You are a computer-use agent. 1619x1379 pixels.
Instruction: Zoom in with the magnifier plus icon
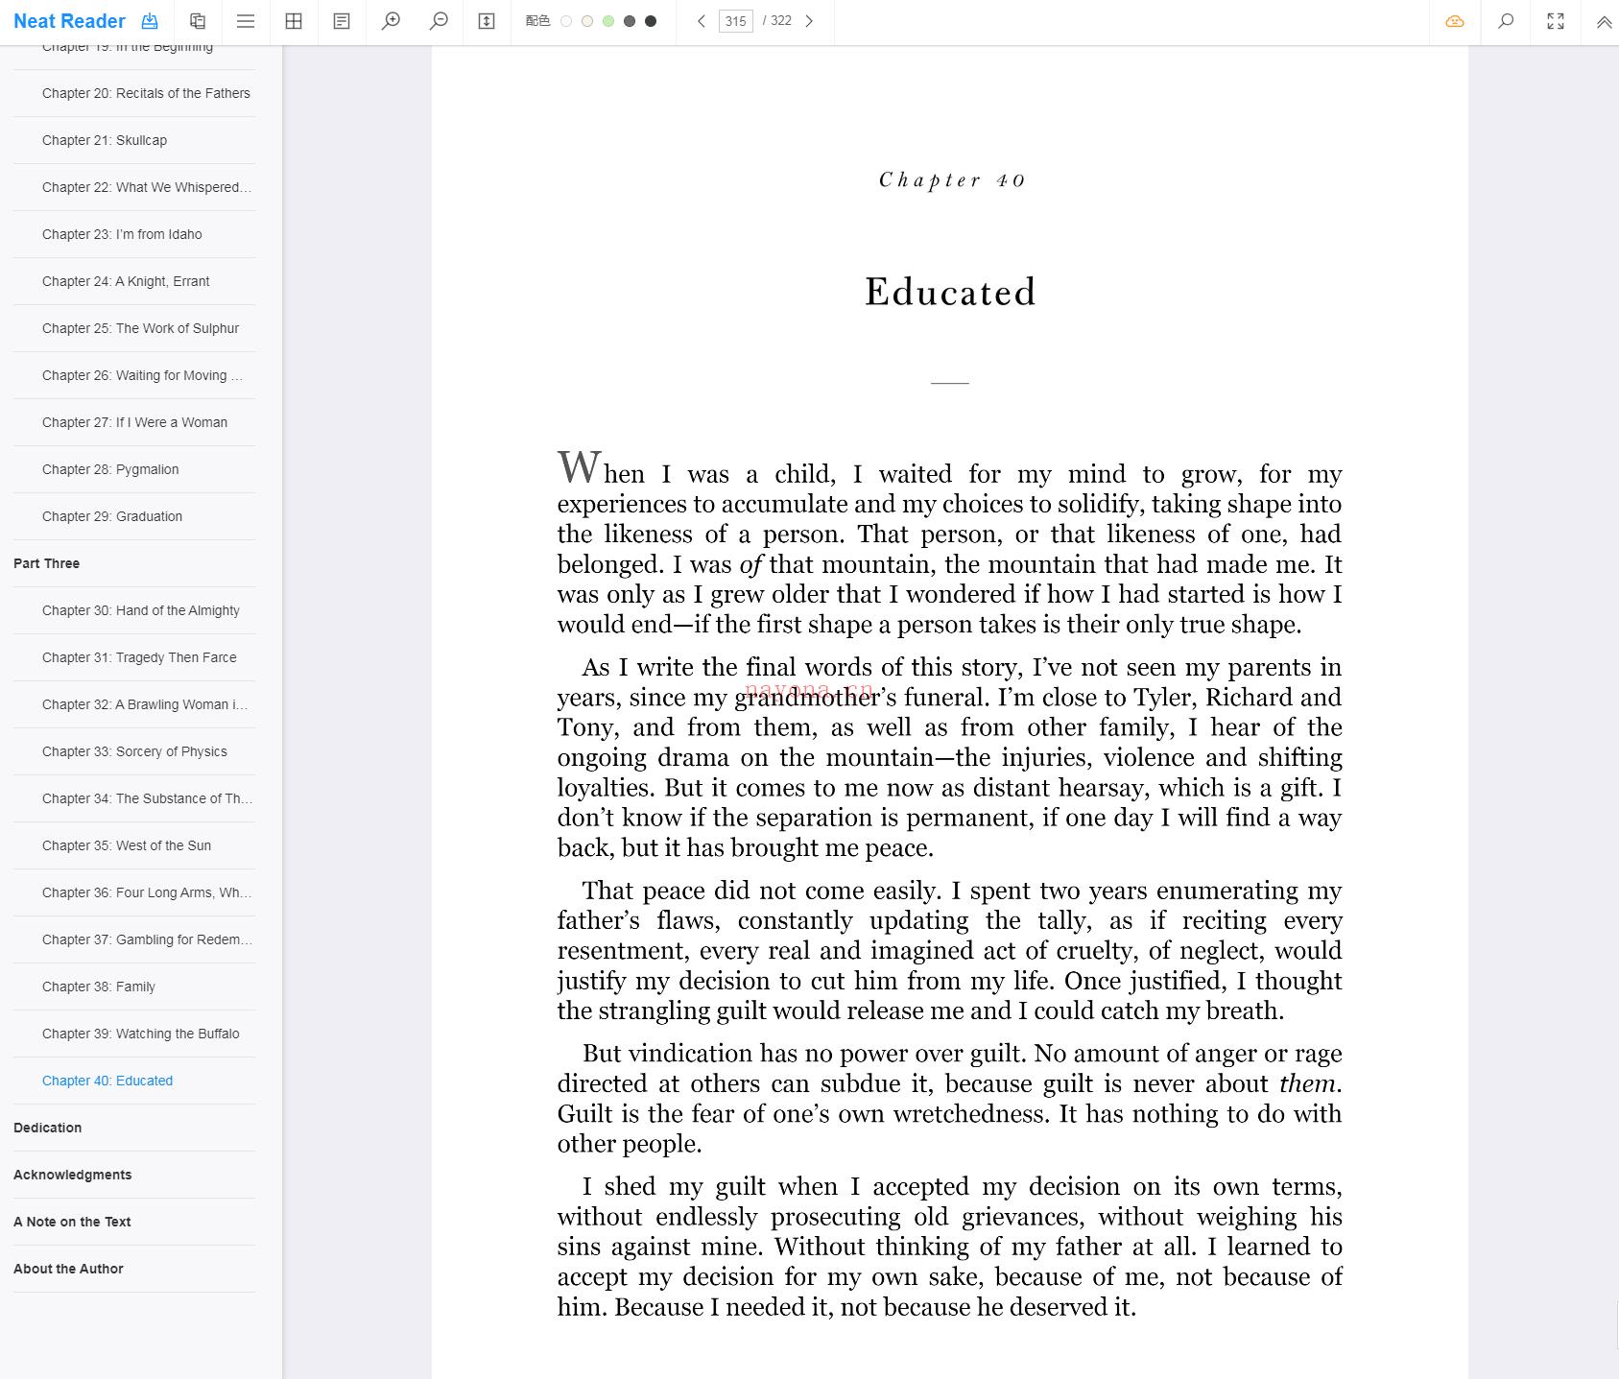pos(391,21)
